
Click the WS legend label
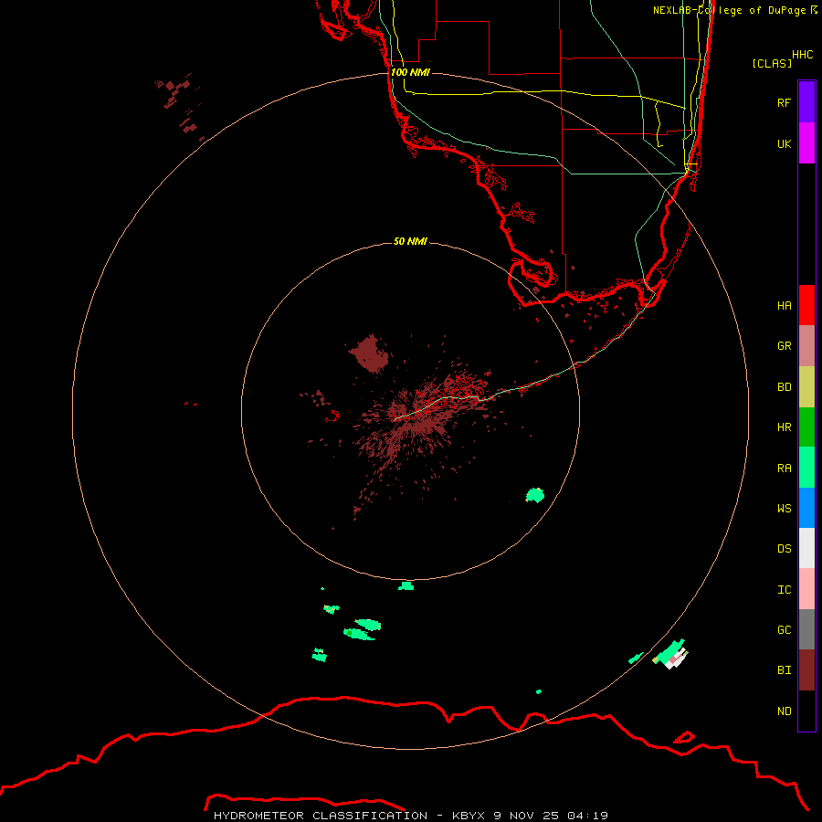click(x=784, y=508)
